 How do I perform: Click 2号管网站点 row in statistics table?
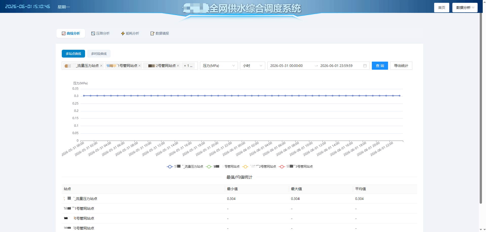point(239,218)
